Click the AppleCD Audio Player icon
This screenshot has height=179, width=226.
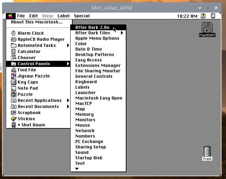coord(14,39)
